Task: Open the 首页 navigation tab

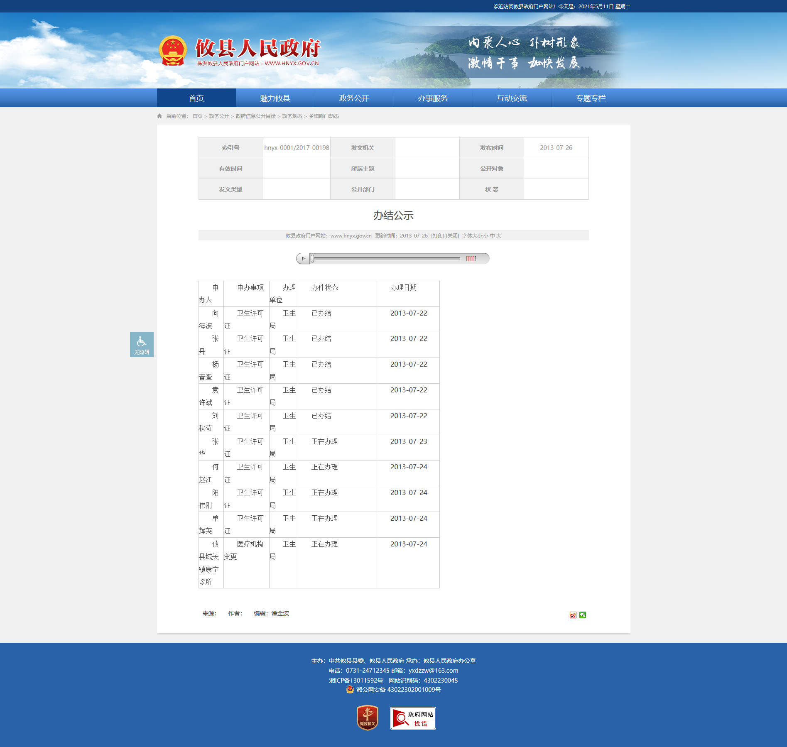Action: click(x=196, y=98)
